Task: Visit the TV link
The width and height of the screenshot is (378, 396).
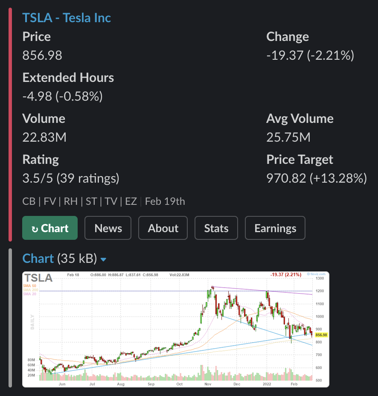Action: [x=111, y=201]
